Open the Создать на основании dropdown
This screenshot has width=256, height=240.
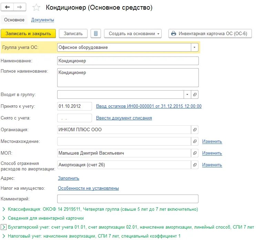point(133,33)
